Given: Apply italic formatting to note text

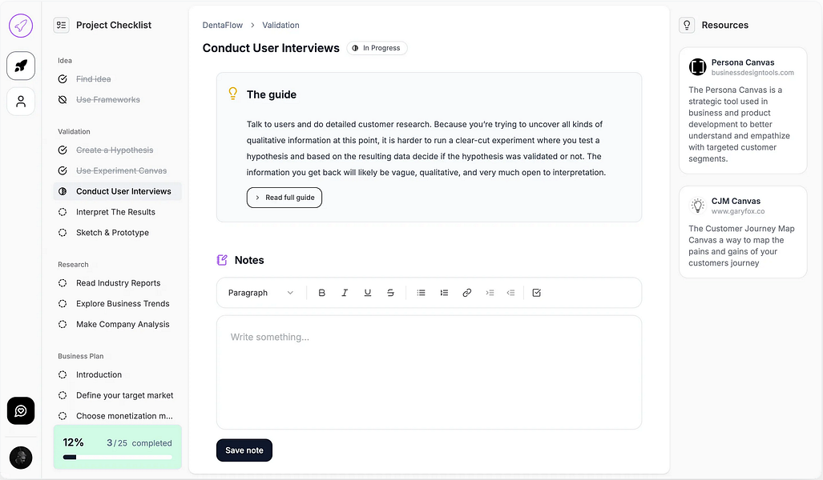Looking at the screenshot, I should 345,293.
